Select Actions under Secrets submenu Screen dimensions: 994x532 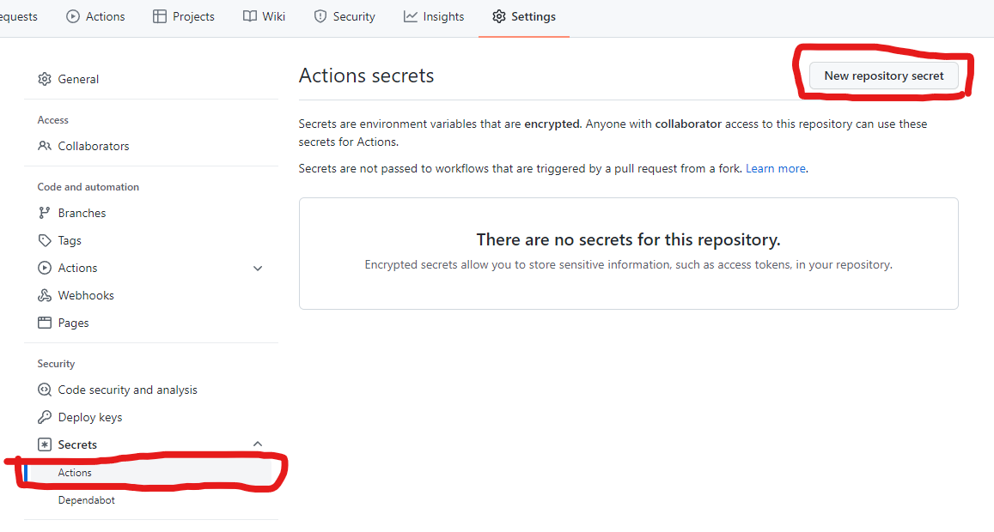click(75, 472)
